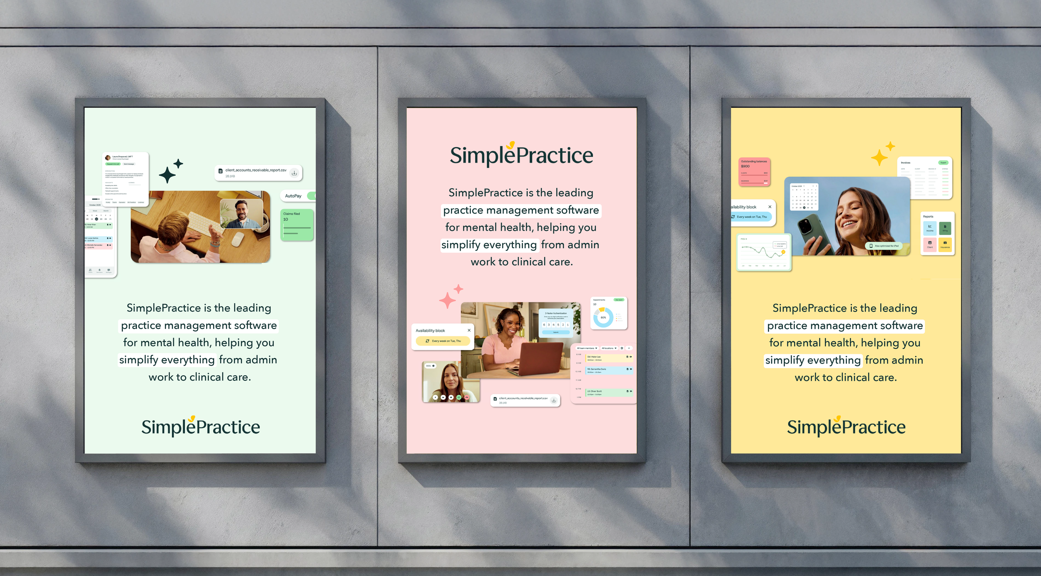The width and height of the screenshot is (1041, 576).
Task: Open the Income report tile
Action: (930, 228)
